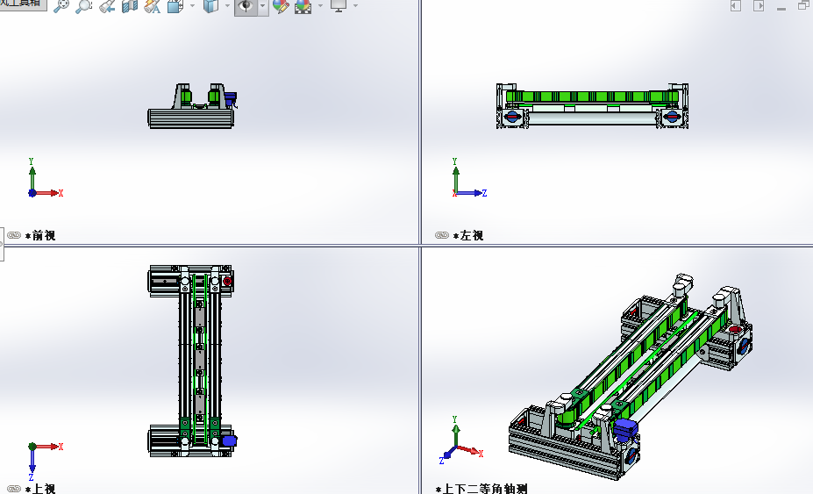
Task: Click the *前視 viewport label
Action: point(40,235)
